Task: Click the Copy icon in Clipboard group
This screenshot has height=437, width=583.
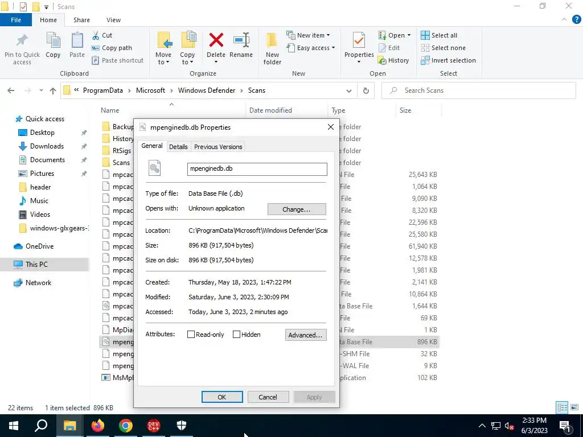Action: pyautogui.click(x=53, y=40)
